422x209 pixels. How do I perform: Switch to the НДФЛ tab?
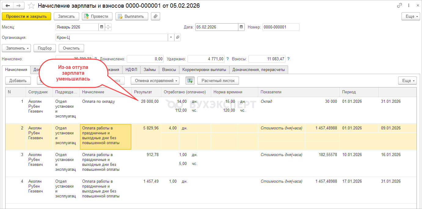[131, 69]
